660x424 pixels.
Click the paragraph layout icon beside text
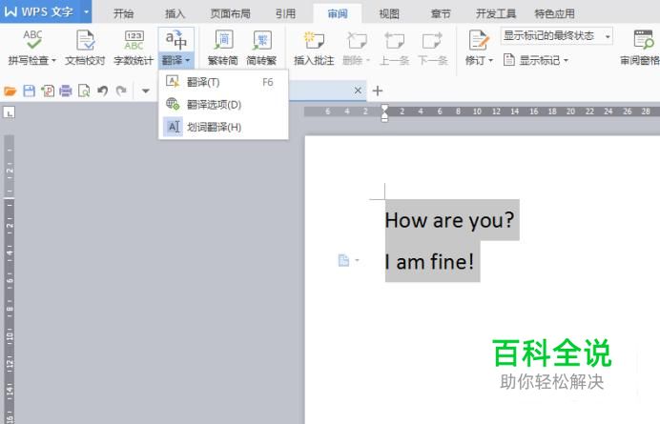point(344,260)
